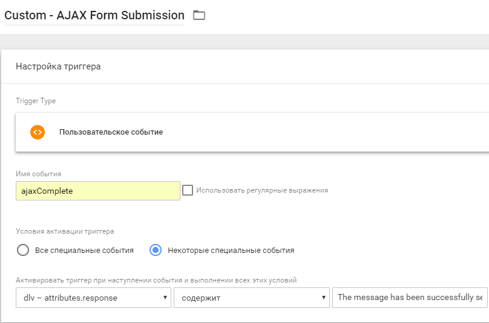Click the Активировать триггер при наступлении события text

156,280
